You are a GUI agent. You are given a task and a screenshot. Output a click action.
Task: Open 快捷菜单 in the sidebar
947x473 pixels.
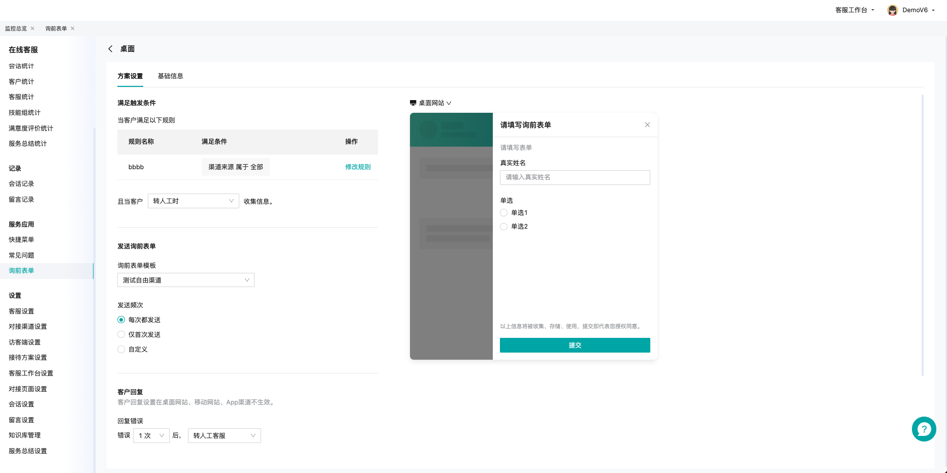21,240
